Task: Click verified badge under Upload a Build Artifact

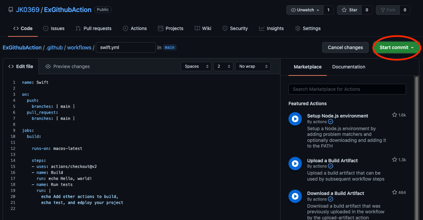Action: (x=331, y=166)
